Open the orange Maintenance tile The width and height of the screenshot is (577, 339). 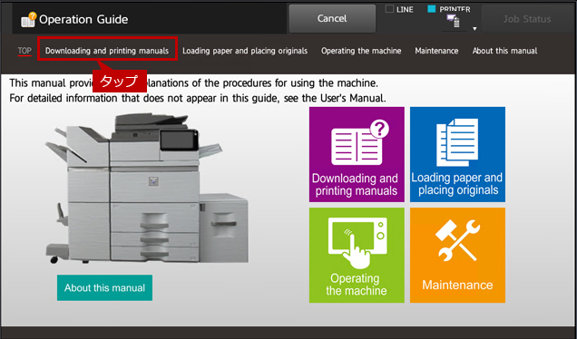click(x=457, y=256)
